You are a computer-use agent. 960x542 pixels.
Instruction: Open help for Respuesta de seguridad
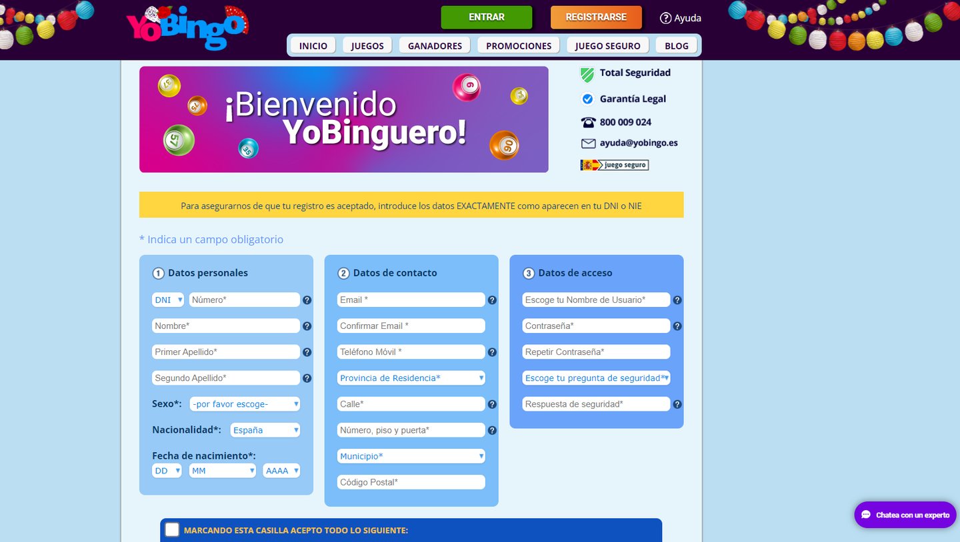[x=677, y=404]
